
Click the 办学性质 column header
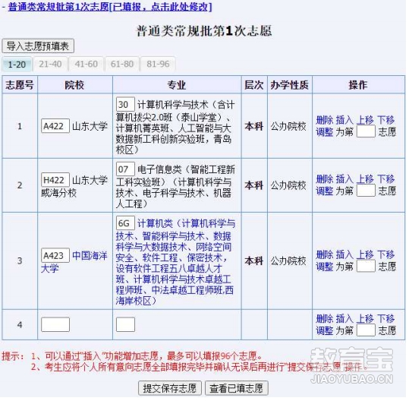289,85
